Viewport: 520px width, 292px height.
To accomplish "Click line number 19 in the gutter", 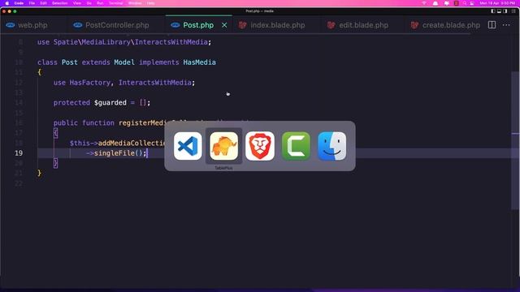I will tap(19, 153).
